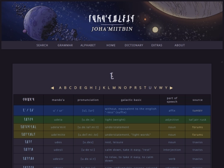Open the Grammar page
The height and width of the screenshot is (168, 224).
(x=65, y=45)
